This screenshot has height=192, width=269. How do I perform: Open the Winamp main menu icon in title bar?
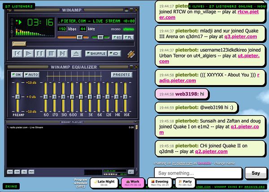(x=9, y=10)
